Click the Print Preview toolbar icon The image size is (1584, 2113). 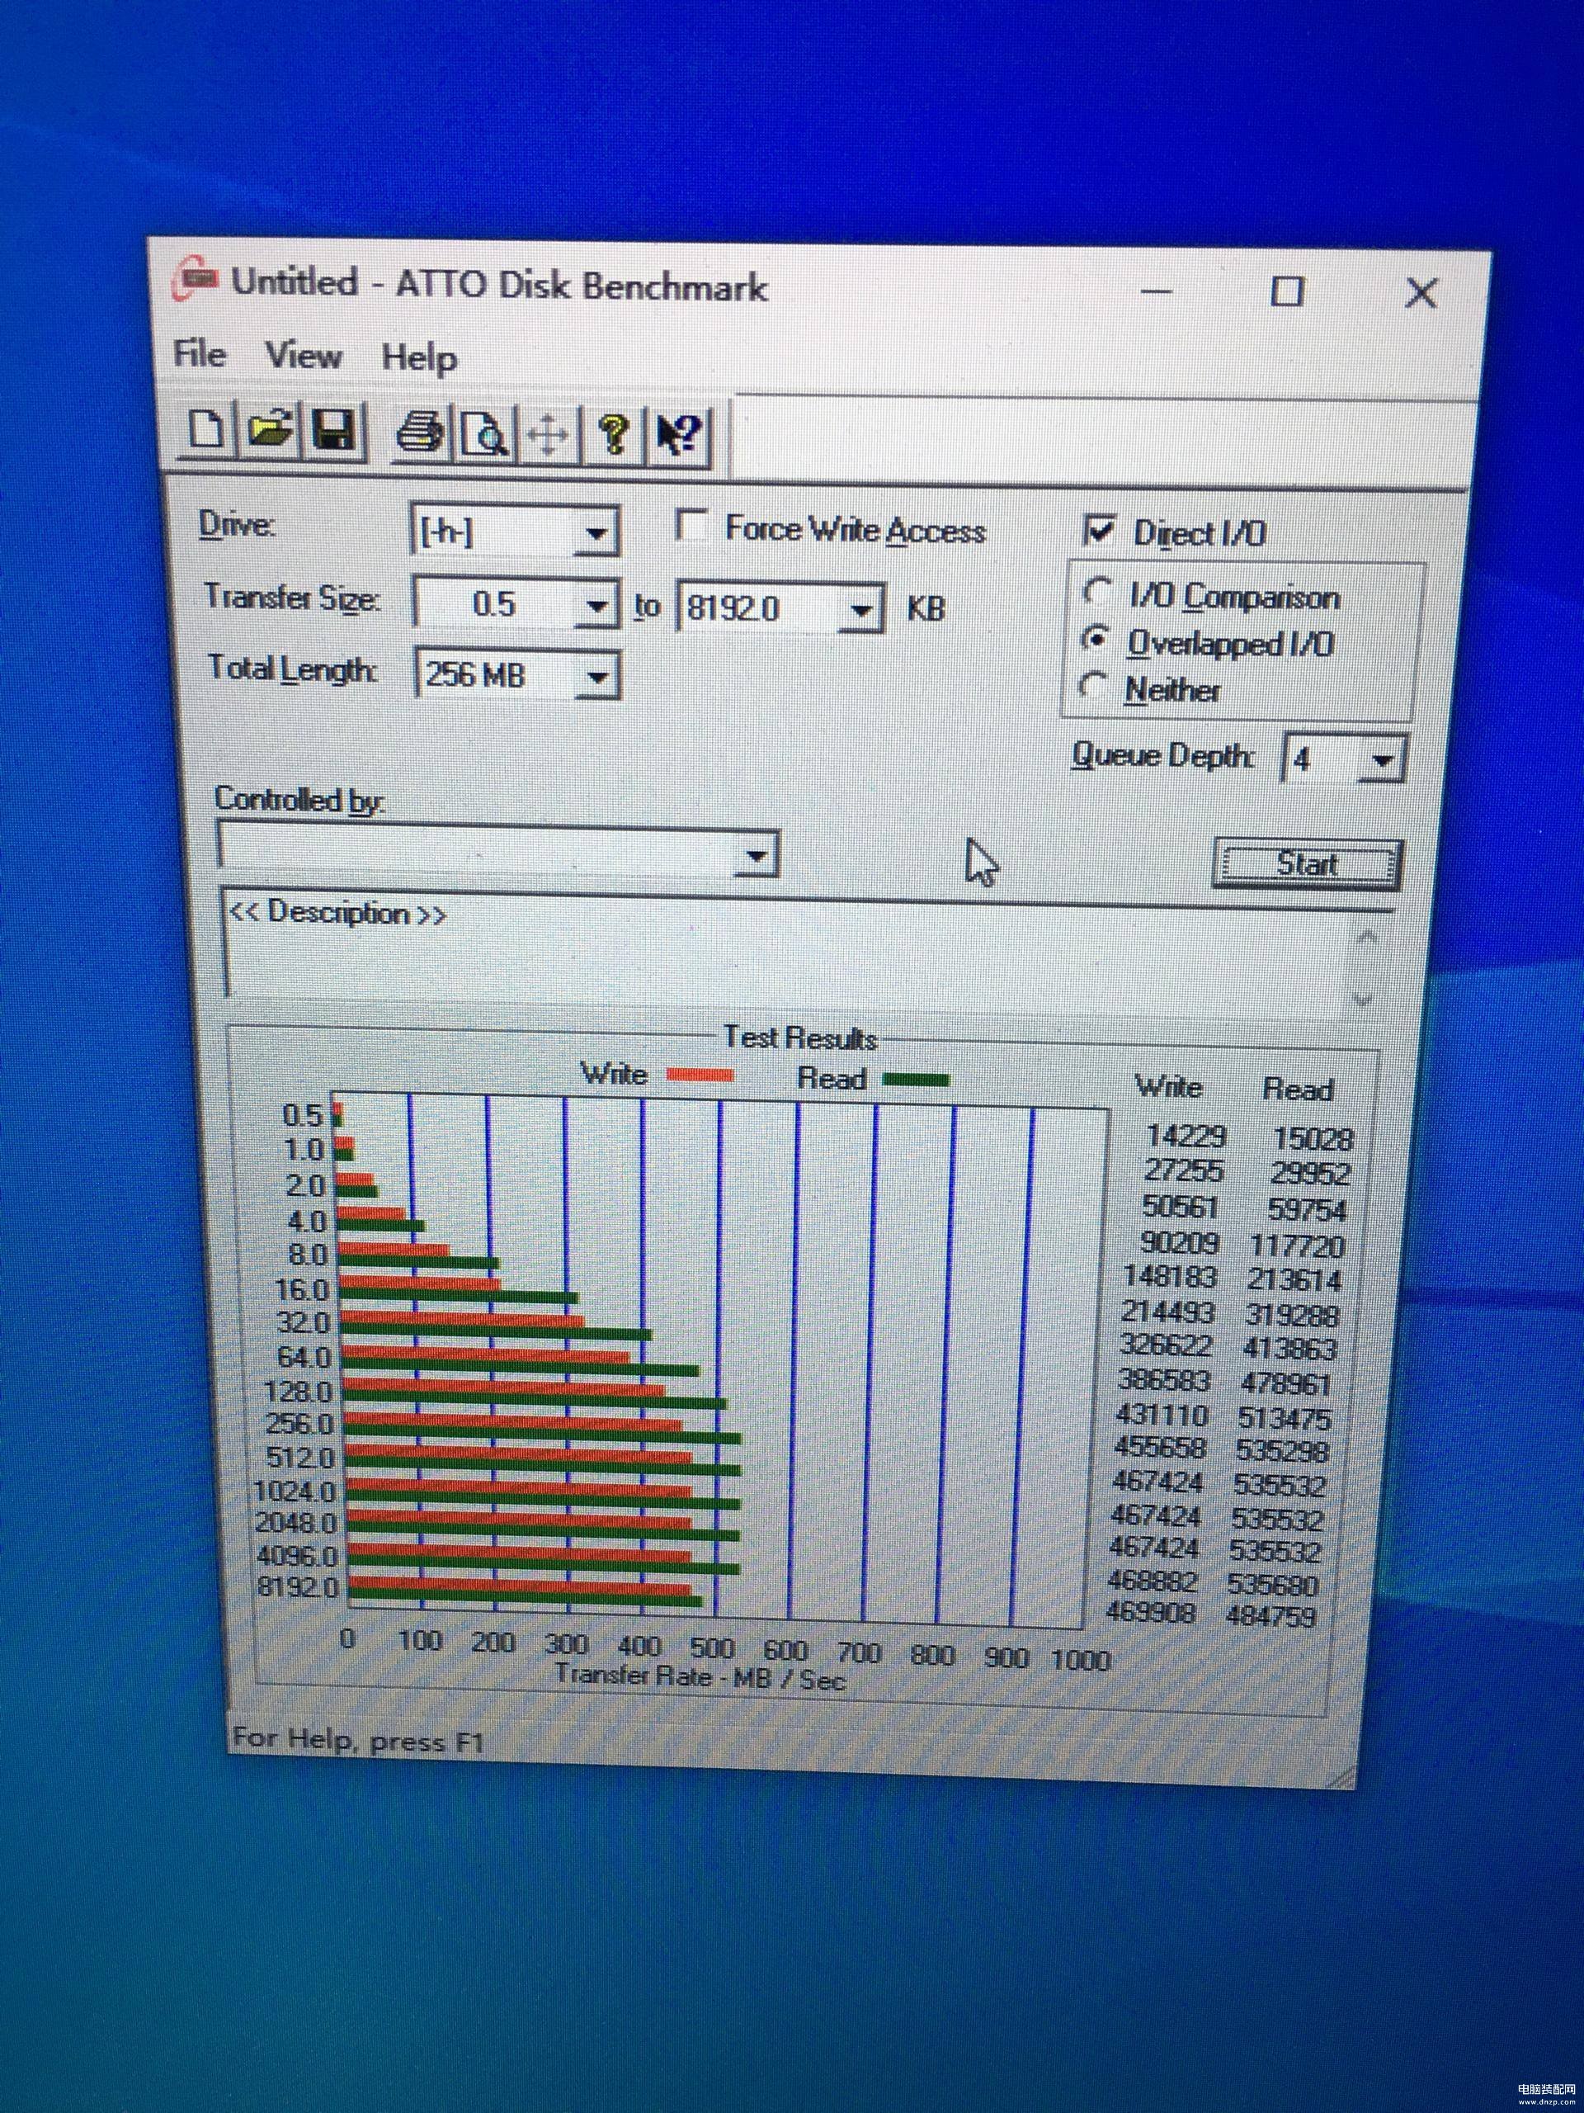pyautogui.click(x=485, y=435)
